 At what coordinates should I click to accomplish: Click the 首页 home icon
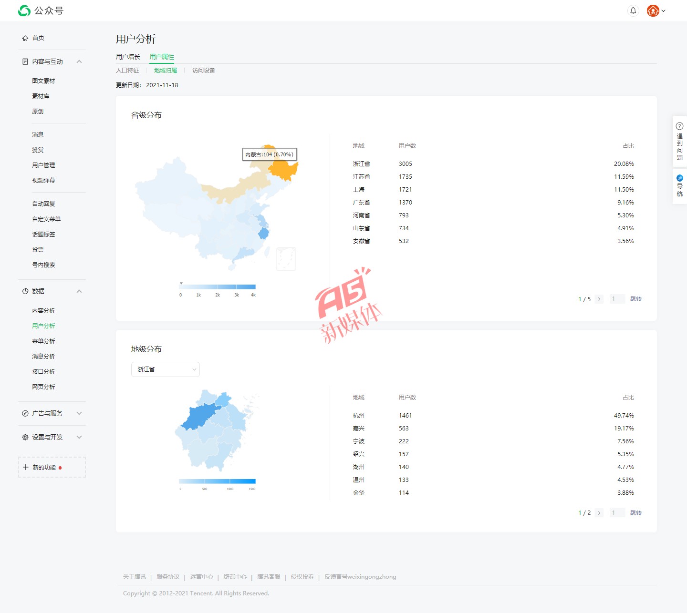(x=25, y=38)
